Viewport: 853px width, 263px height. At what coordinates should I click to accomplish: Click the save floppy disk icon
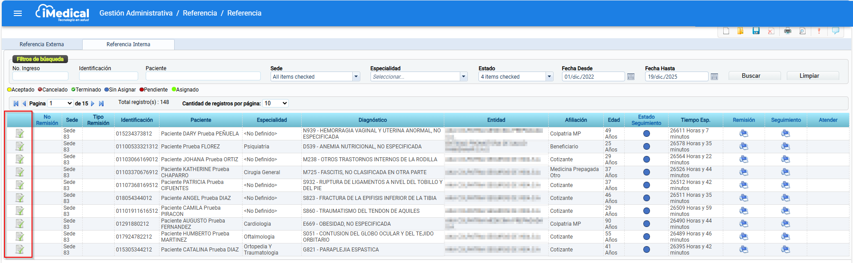[756, 31]
